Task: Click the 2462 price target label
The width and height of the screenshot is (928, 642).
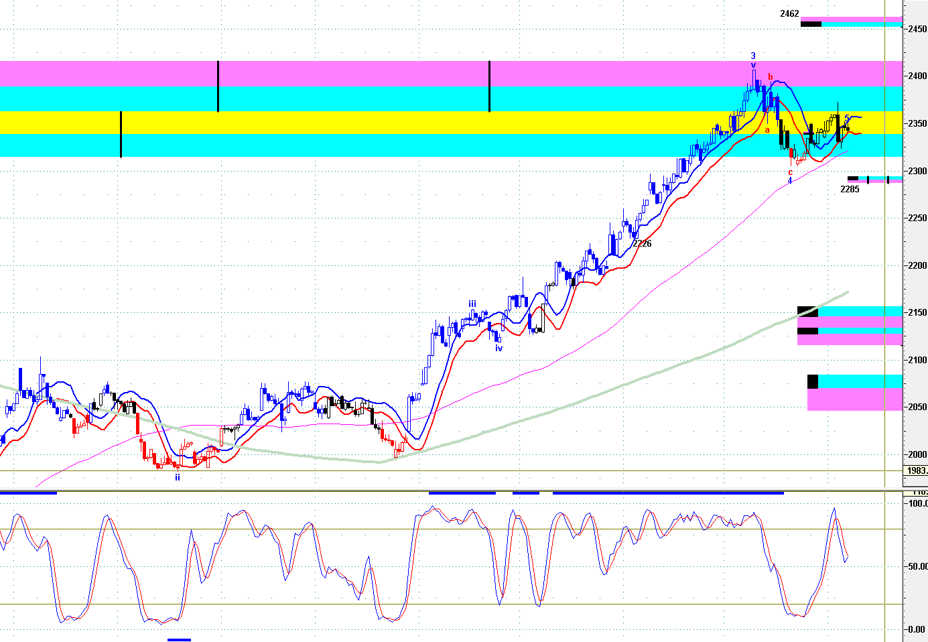Action: point(789,13)
